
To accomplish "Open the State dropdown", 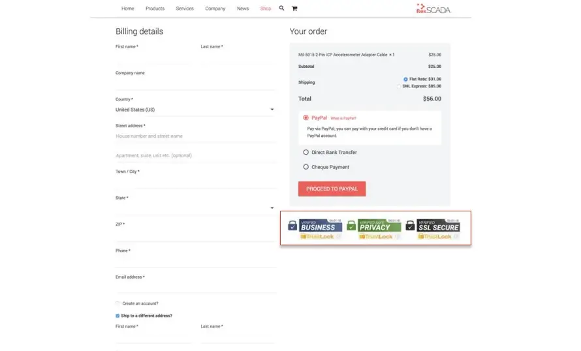I will coord(195,208).
